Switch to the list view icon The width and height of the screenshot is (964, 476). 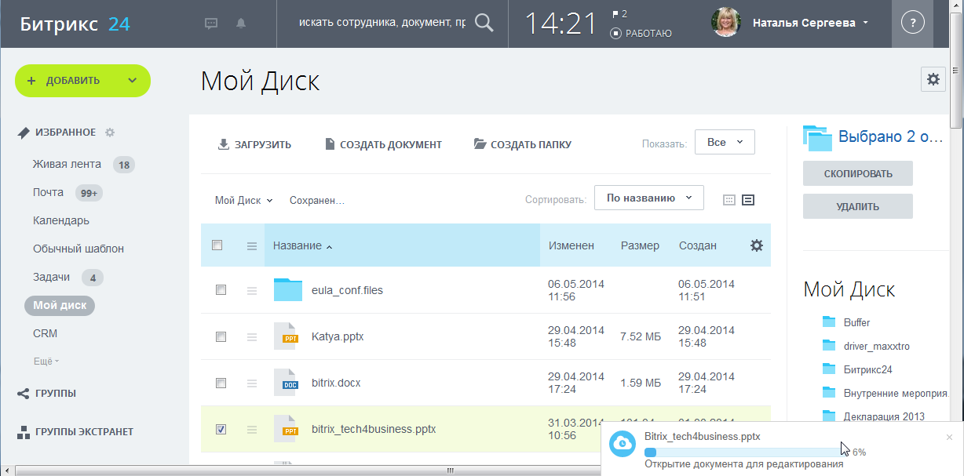[748, 200]
